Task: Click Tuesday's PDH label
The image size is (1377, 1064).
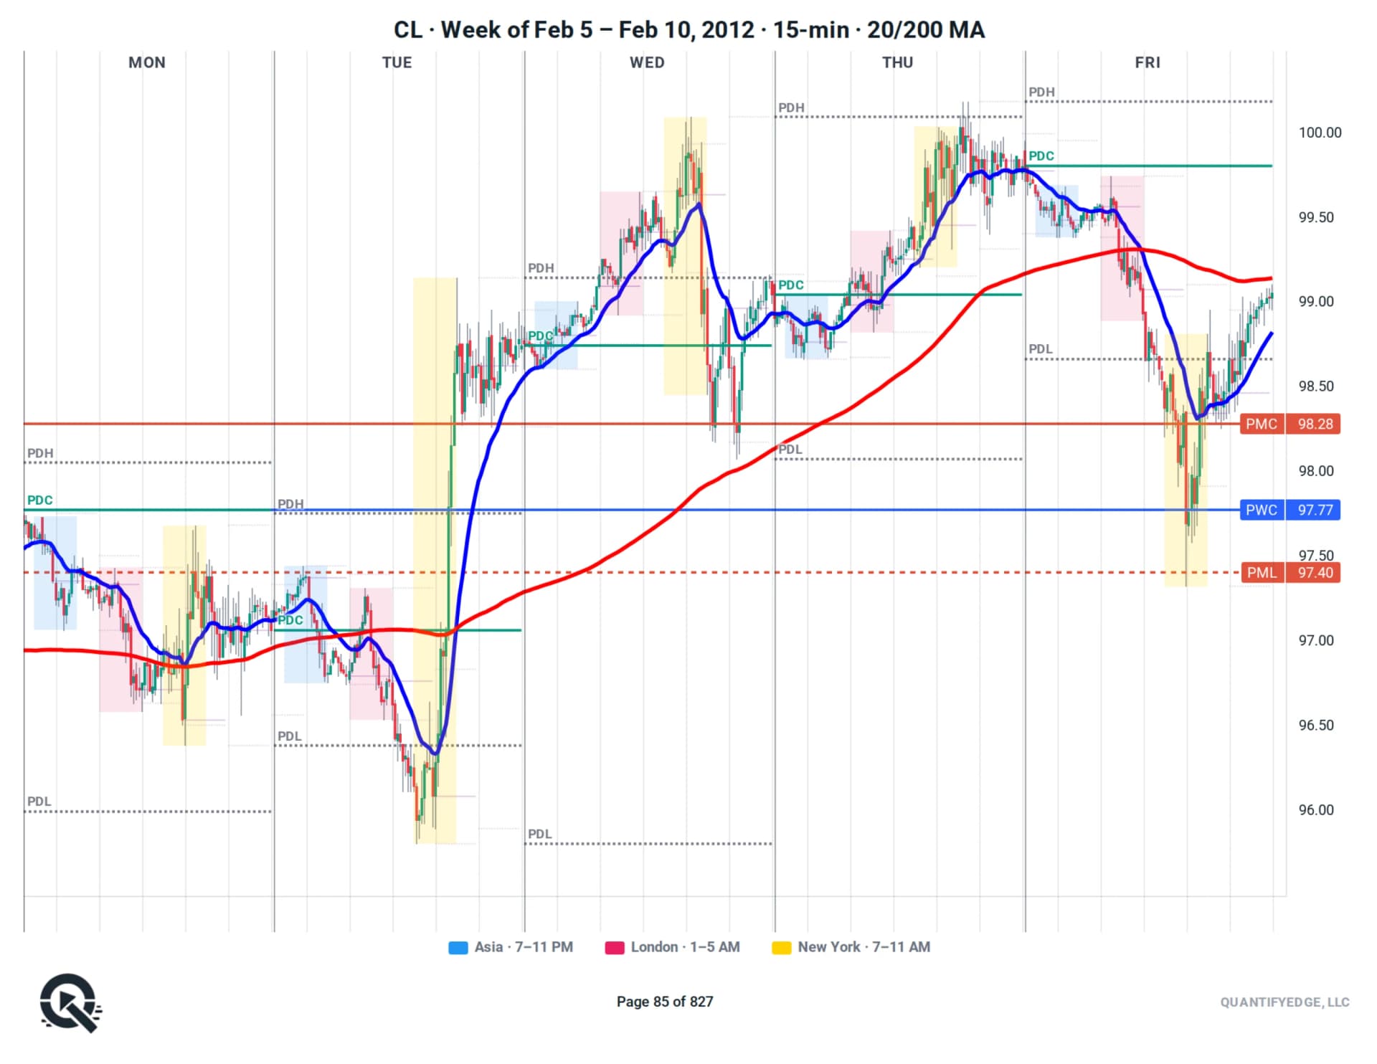Action: 290,504
